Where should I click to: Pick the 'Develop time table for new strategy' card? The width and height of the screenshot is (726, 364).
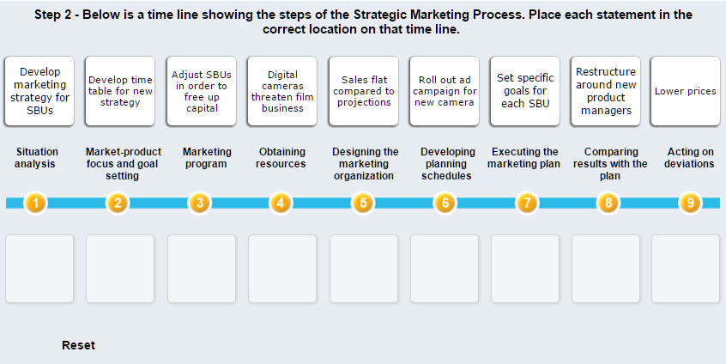[120, 91]
